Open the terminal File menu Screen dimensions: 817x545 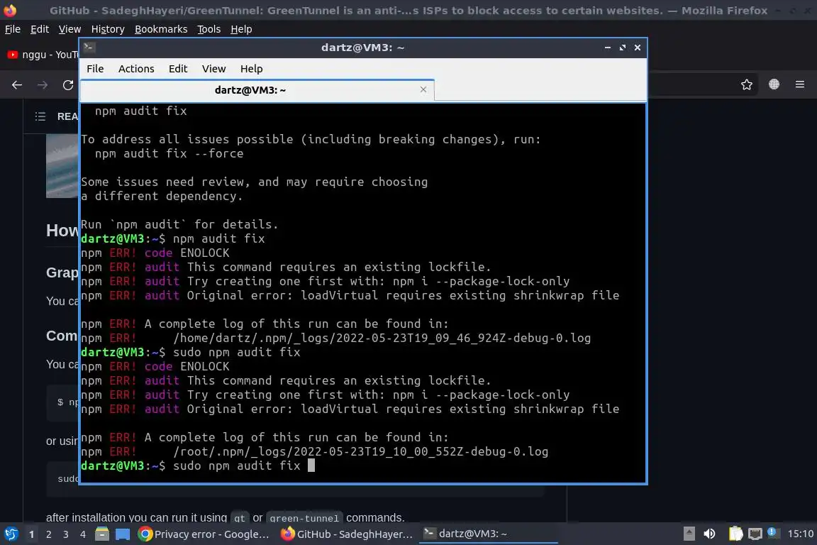click(95, 69)
